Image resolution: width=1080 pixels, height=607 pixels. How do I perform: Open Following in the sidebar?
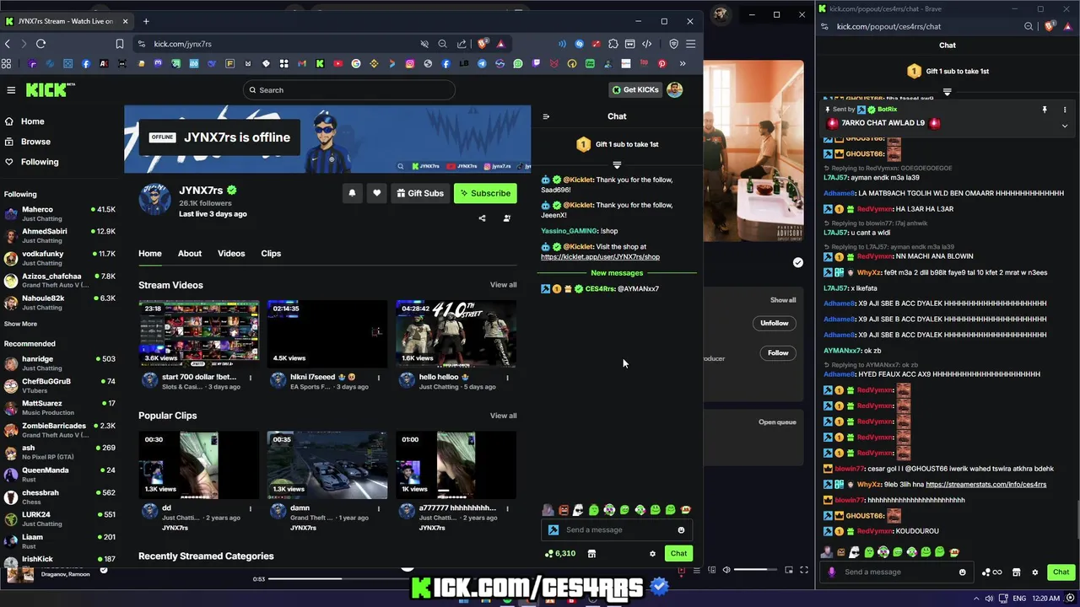(40, 162)
